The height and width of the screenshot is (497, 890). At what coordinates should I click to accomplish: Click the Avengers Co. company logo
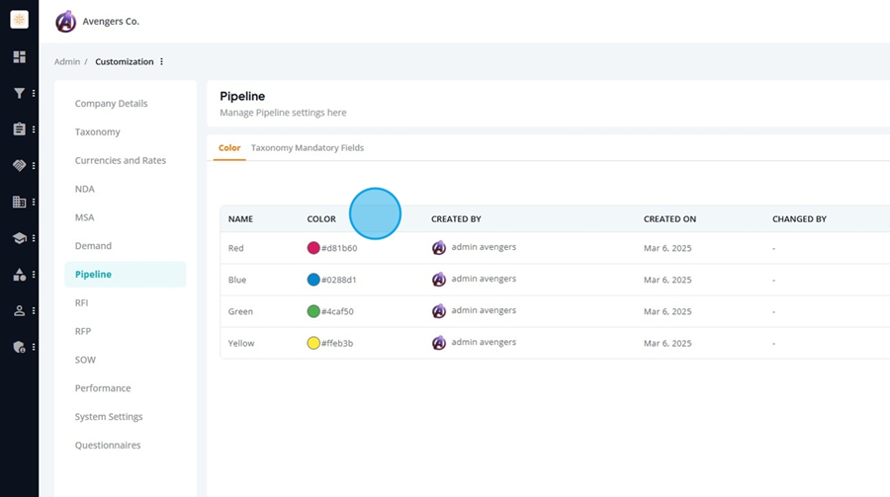[x=66, y=22]
